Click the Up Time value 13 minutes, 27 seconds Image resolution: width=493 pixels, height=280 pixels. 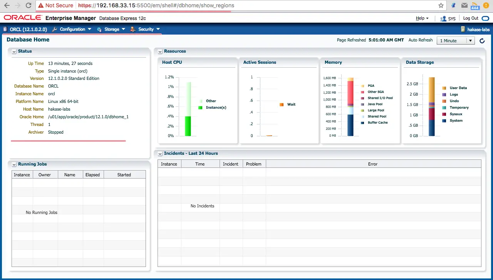70,63
